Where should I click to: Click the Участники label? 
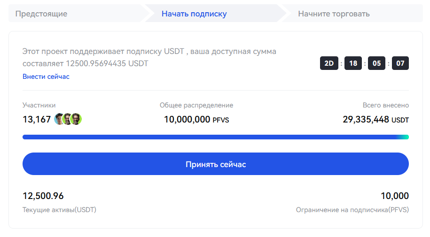click(x=39, y=105)
